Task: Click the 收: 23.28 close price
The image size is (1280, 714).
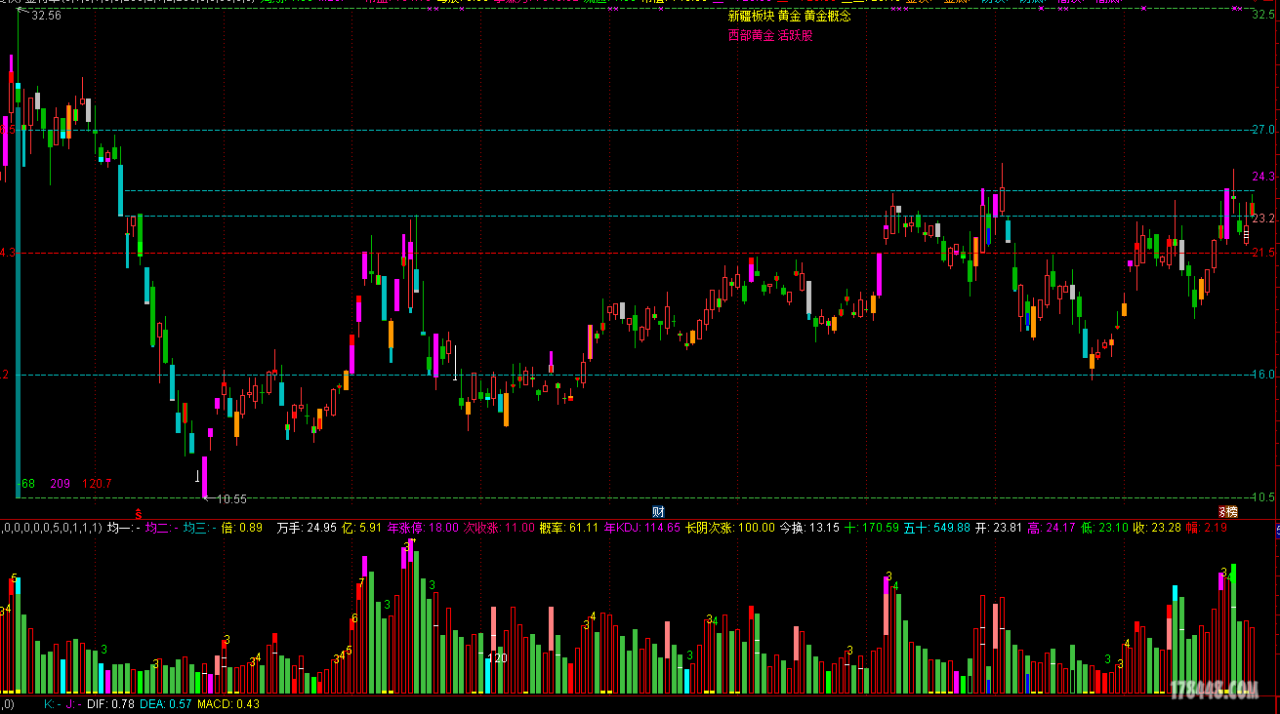Action: click(x=1157, y=528)
